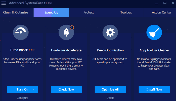Click the Deep Optimization gear icon
Viewport: 176px width, 101px height.
click(x=110, y=32)
